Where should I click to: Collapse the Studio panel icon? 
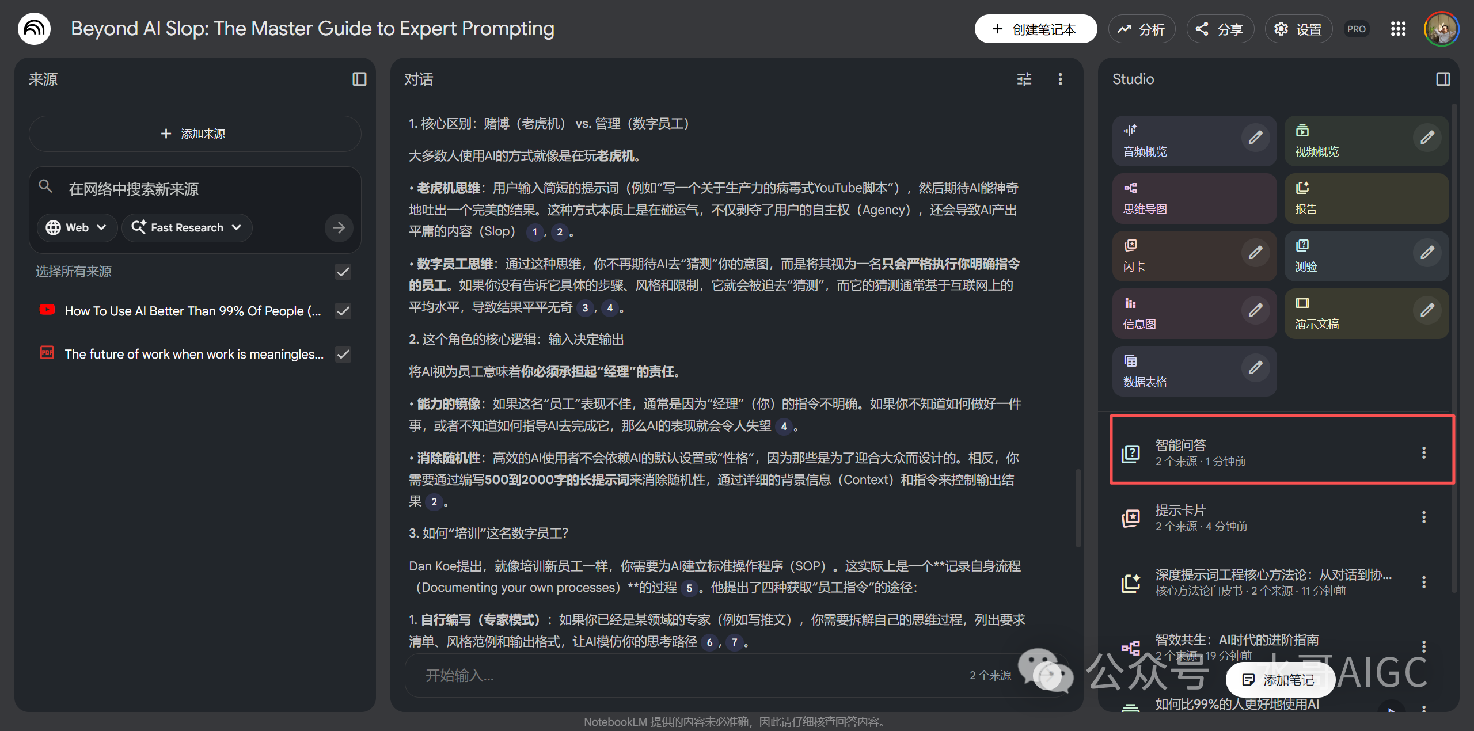(1443, 79)
